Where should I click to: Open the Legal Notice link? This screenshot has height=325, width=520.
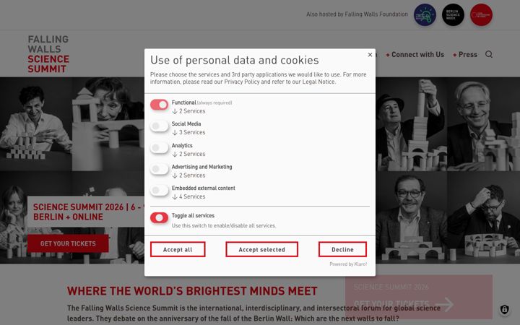point(318,82)
